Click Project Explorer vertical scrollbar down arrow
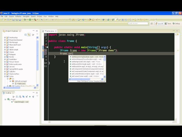Image resolution: width=182 pixels, height=137 pixels. pos(37,85)
